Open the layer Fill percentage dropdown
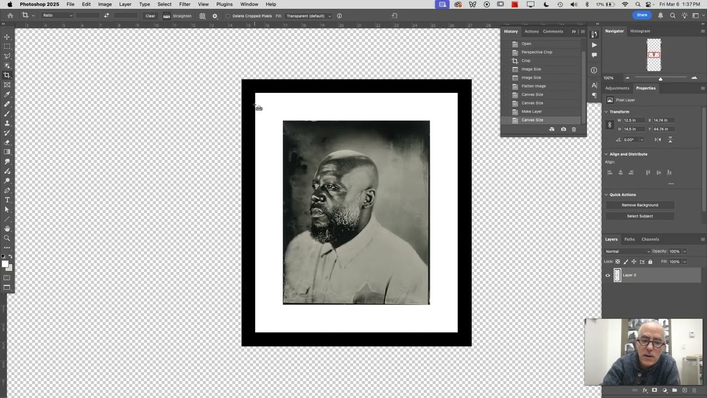 pyautogui.click(x=684, y=261)
